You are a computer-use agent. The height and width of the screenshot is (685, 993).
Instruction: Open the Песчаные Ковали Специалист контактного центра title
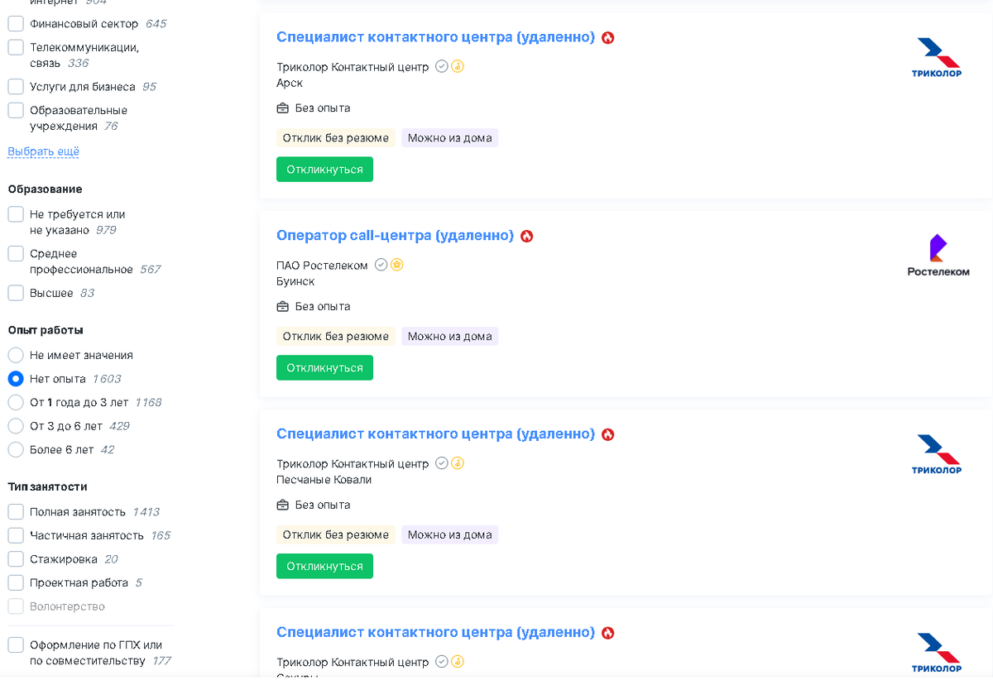click(435, 435)
